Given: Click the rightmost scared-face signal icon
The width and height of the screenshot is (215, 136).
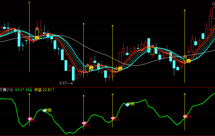Looking at the screenshot, I should [x=189, y=61].
